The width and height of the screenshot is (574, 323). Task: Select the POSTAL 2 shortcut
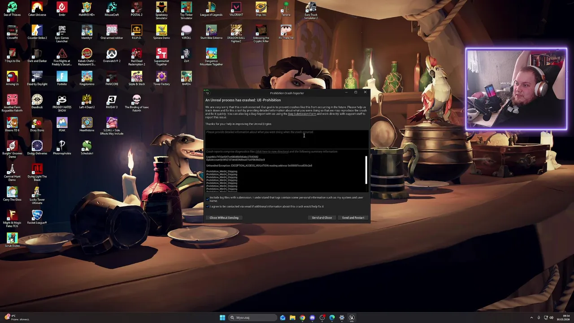[137, 9]
